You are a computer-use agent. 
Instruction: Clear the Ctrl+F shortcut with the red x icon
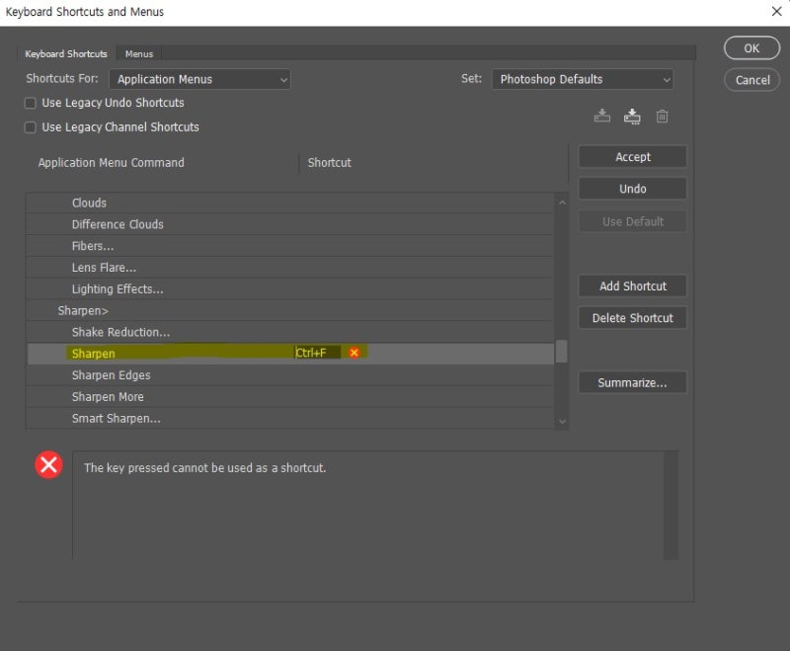click(355, 353)
